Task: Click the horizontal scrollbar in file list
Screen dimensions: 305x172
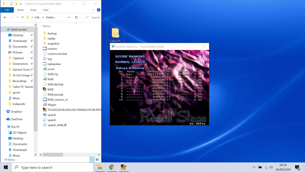Action: (x=53, y=155)
